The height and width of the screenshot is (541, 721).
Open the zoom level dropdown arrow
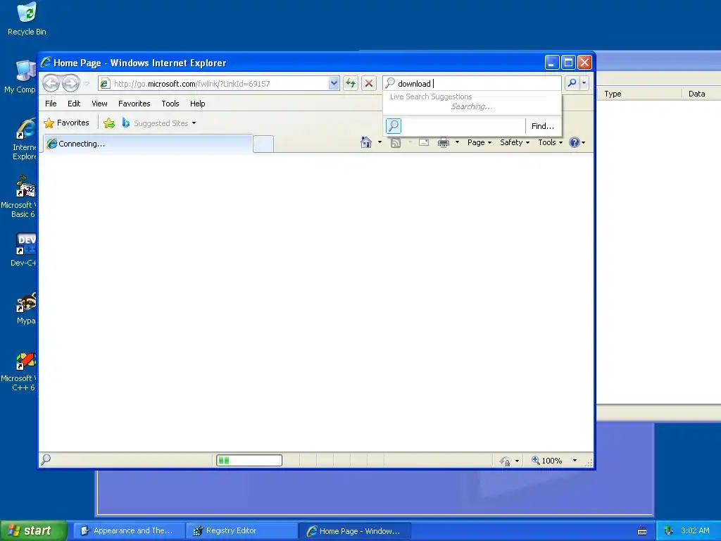pyautogui.click(x=575, y=461)
